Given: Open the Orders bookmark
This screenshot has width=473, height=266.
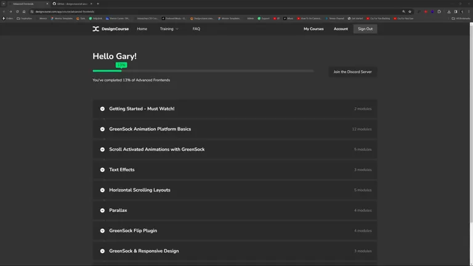Looking at the screenshot, I should click(7, 18).
